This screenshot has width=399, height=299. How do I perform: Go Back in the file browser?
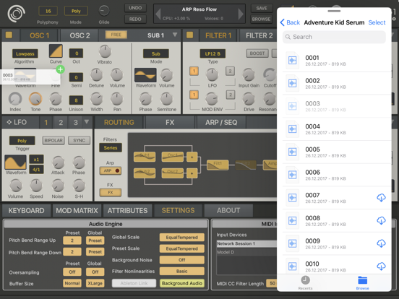290,22
